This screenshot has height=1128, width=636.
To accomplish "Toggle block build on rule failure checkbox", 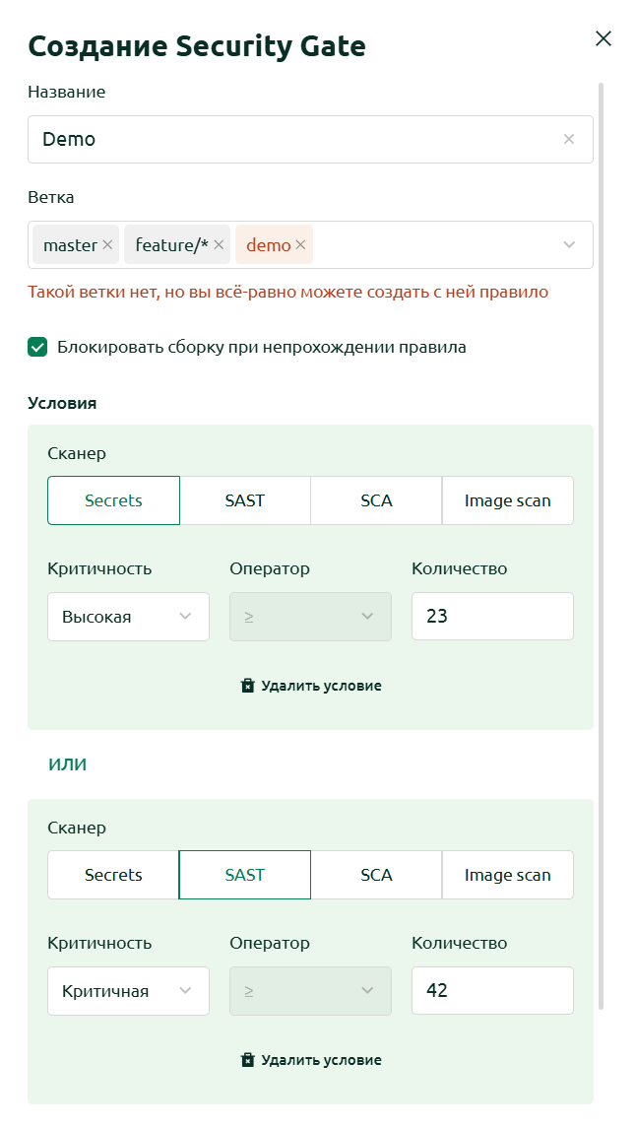I will (x=37, y=348).
